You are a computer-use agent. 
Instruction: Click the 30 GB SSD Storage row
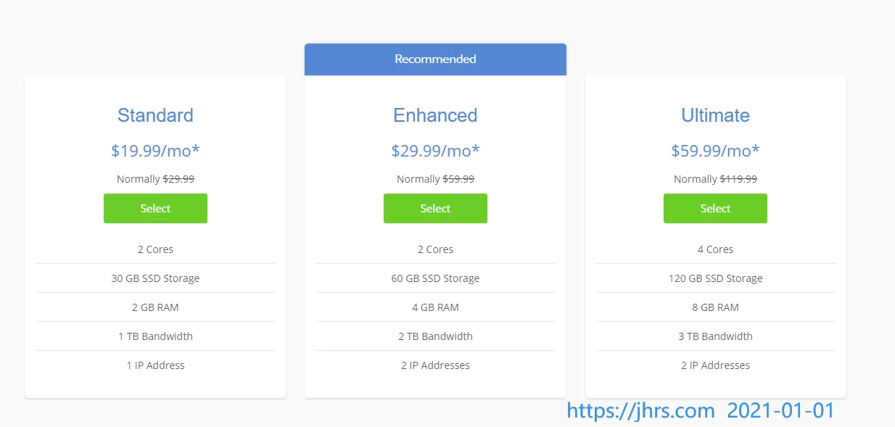pyautogui.click(x=155, y=278)
